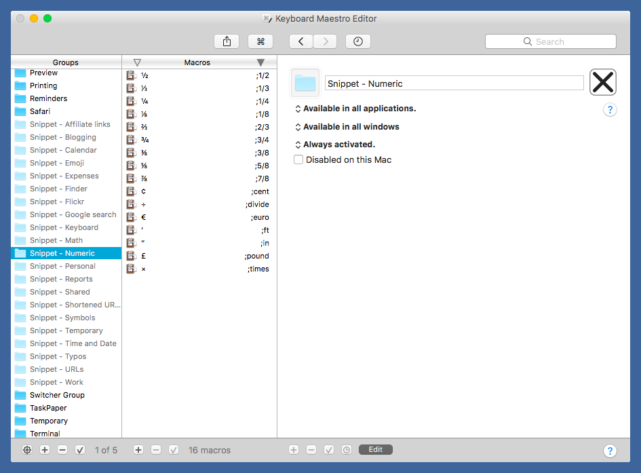Select the ;euro macro row

pos(199,217)
